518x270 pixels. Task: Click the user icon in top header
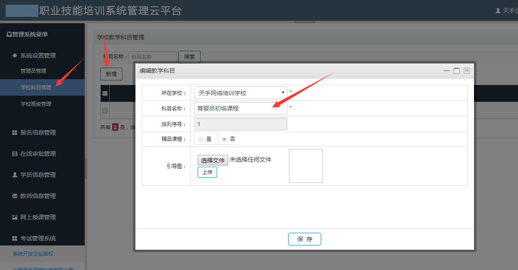498,11
